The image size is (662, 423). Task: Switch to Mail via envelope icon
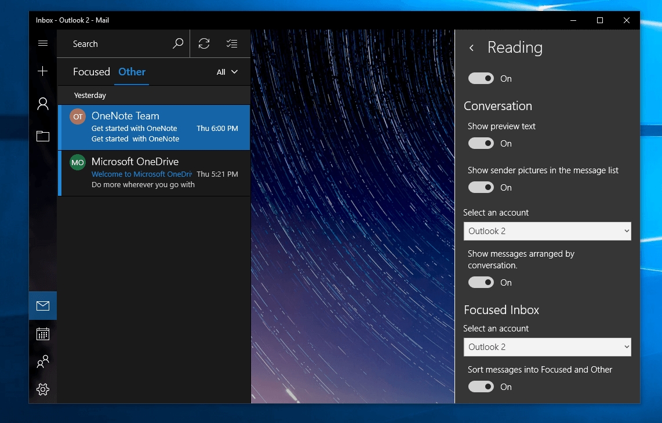click(43, 305)
